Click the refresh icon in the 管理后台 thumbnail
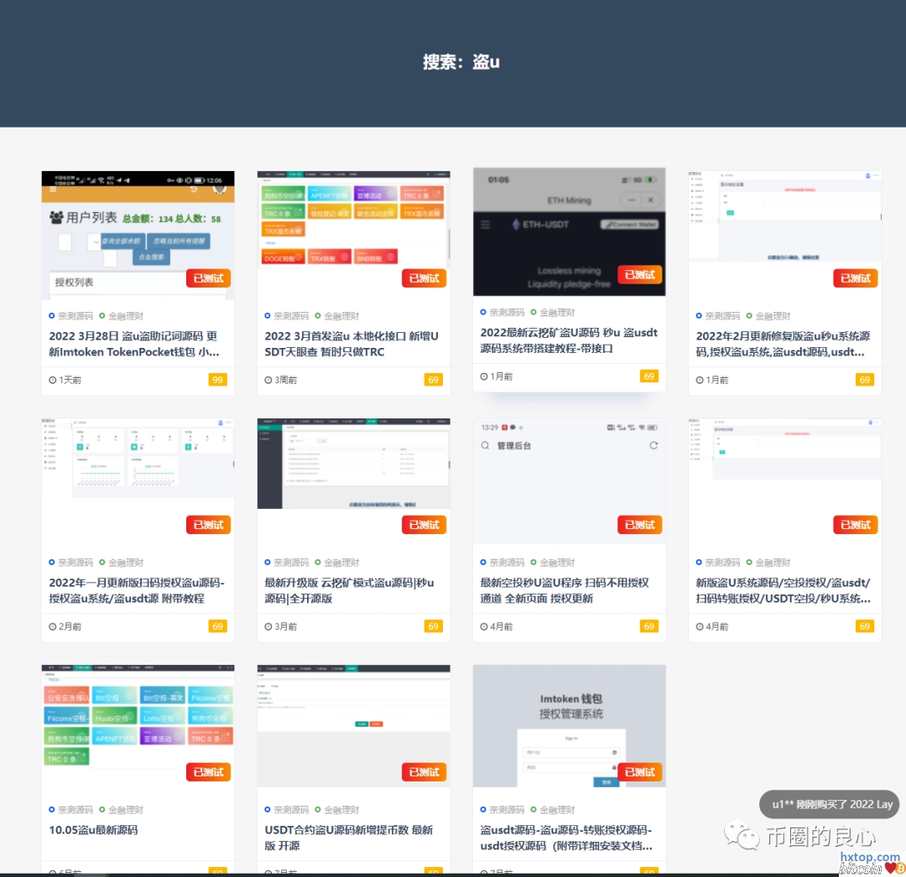The width and height of the screenshot is (906, 877). pos(653,446)
